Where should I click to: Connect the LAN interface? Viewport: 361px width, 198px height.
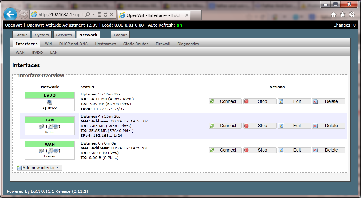point(225,126)
